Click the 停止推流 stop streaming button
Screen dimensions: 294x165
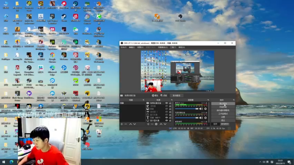click(223, 103)
